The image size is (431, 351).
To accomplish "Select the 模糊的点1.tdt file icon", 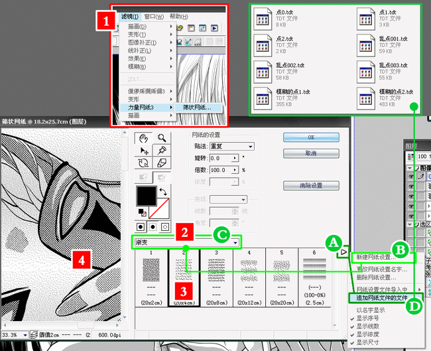I will click(263, 98).
